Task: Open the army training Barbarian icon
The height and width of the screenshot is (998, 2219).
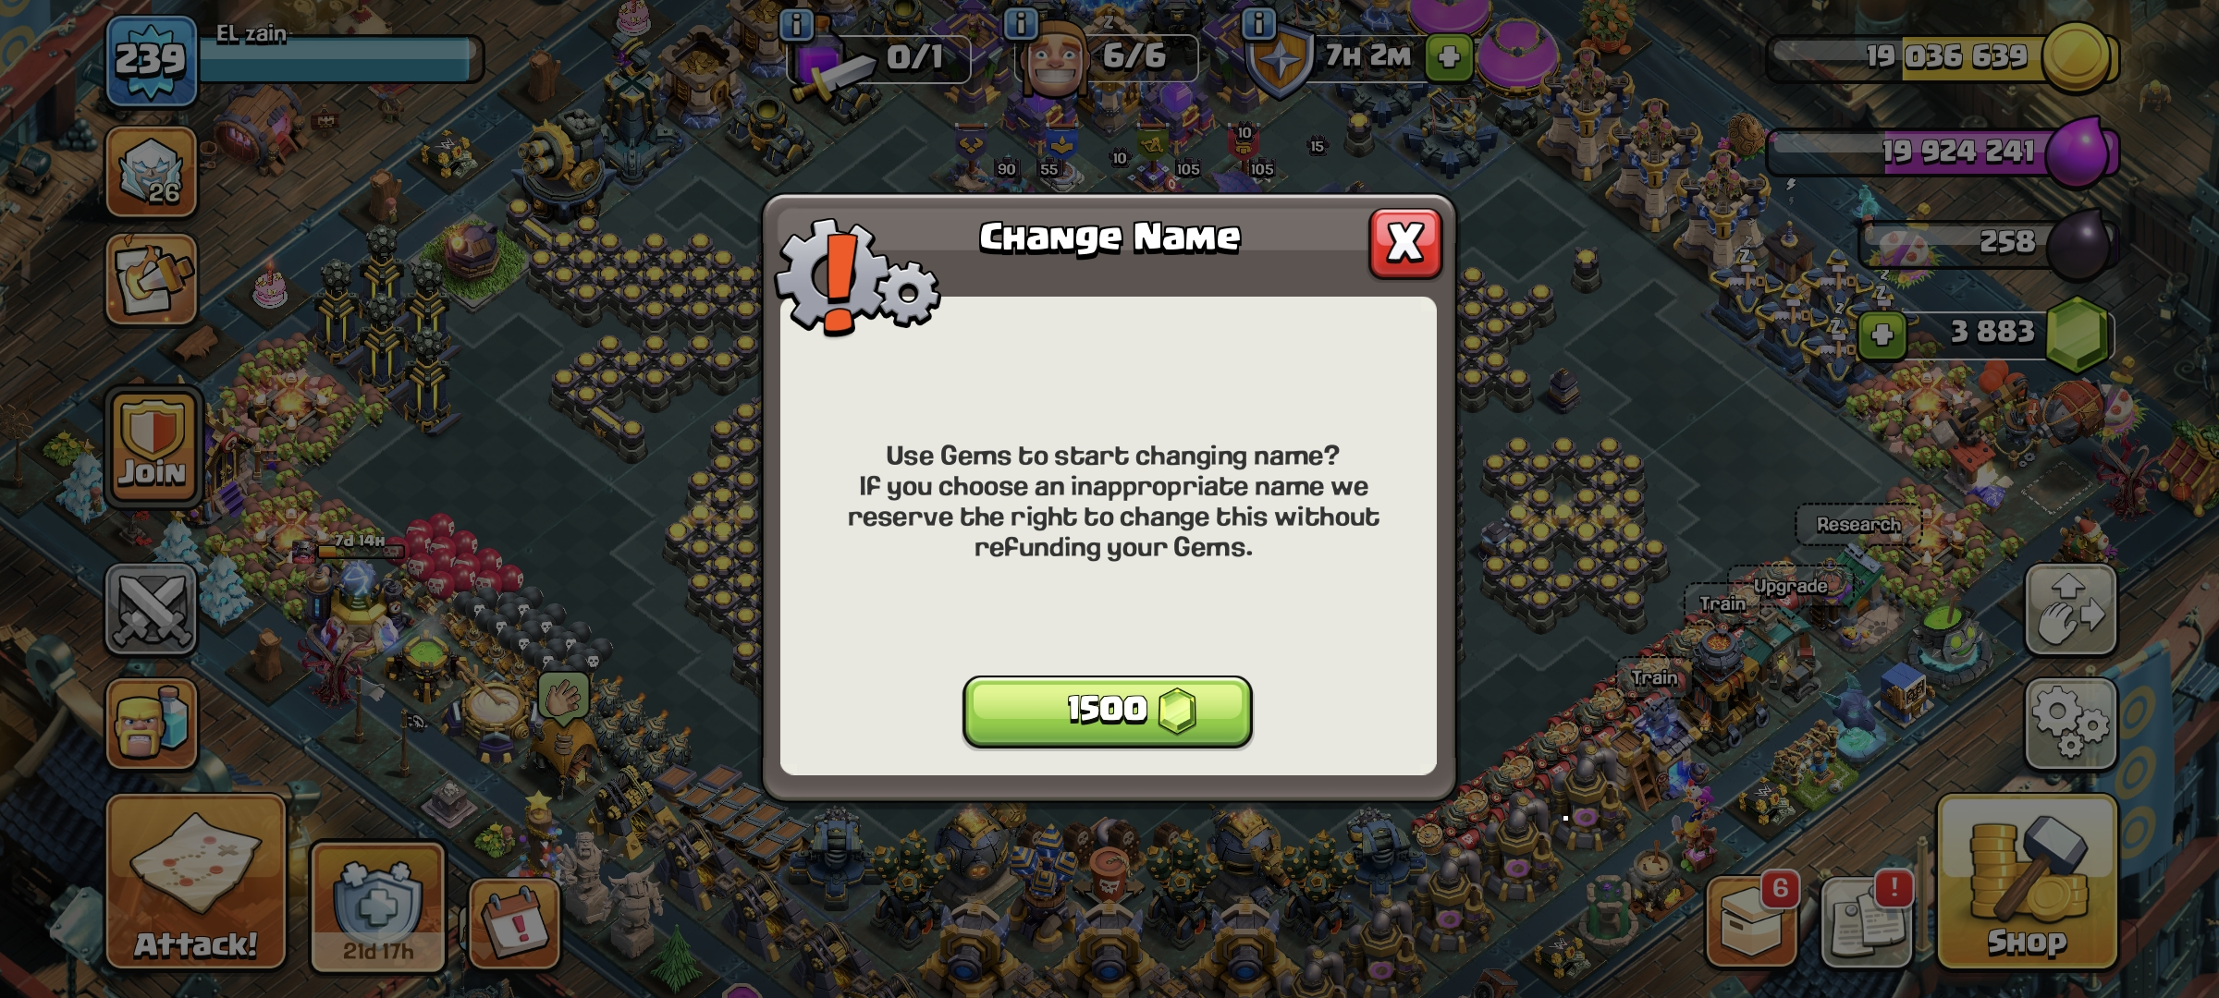Action: 152,724
